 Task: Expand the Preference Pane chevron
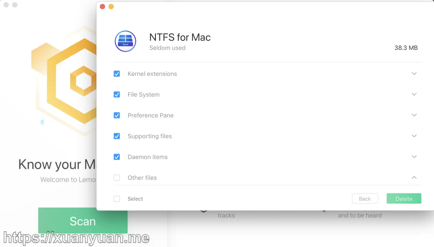coord(414,115)
